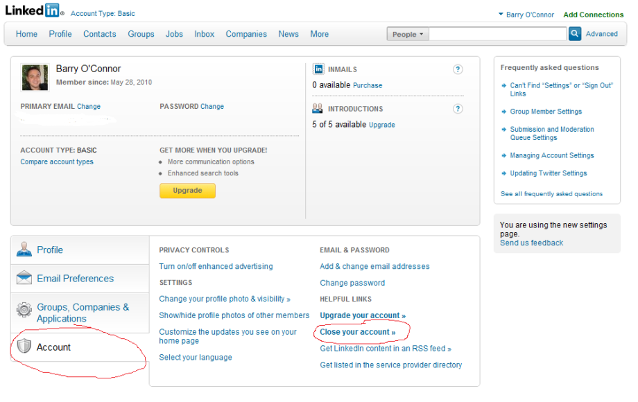This screenshot has width=638, height=402.
Task: Click the Email Preferences envelope icon
Action: pyautogui.click(x=24, y=278)
